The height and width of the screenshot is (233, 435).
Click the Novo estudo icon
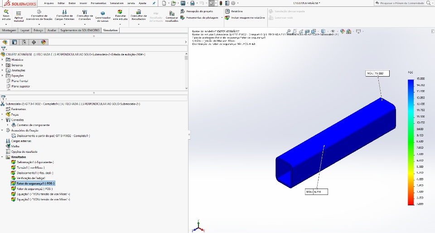pyautogui.click(x=6, y=12)
